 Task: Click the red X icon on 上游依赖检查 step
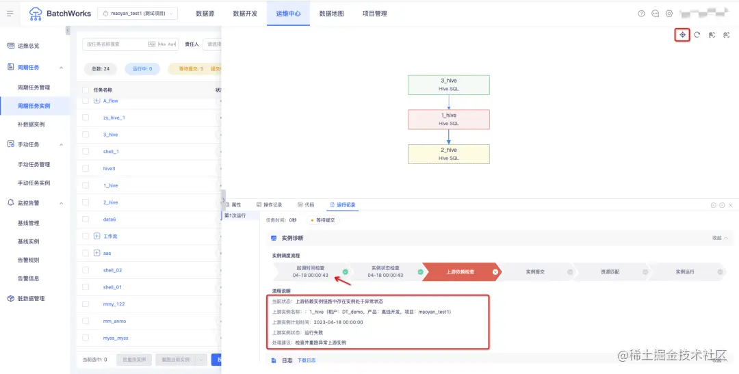click(x=495, y=272)
